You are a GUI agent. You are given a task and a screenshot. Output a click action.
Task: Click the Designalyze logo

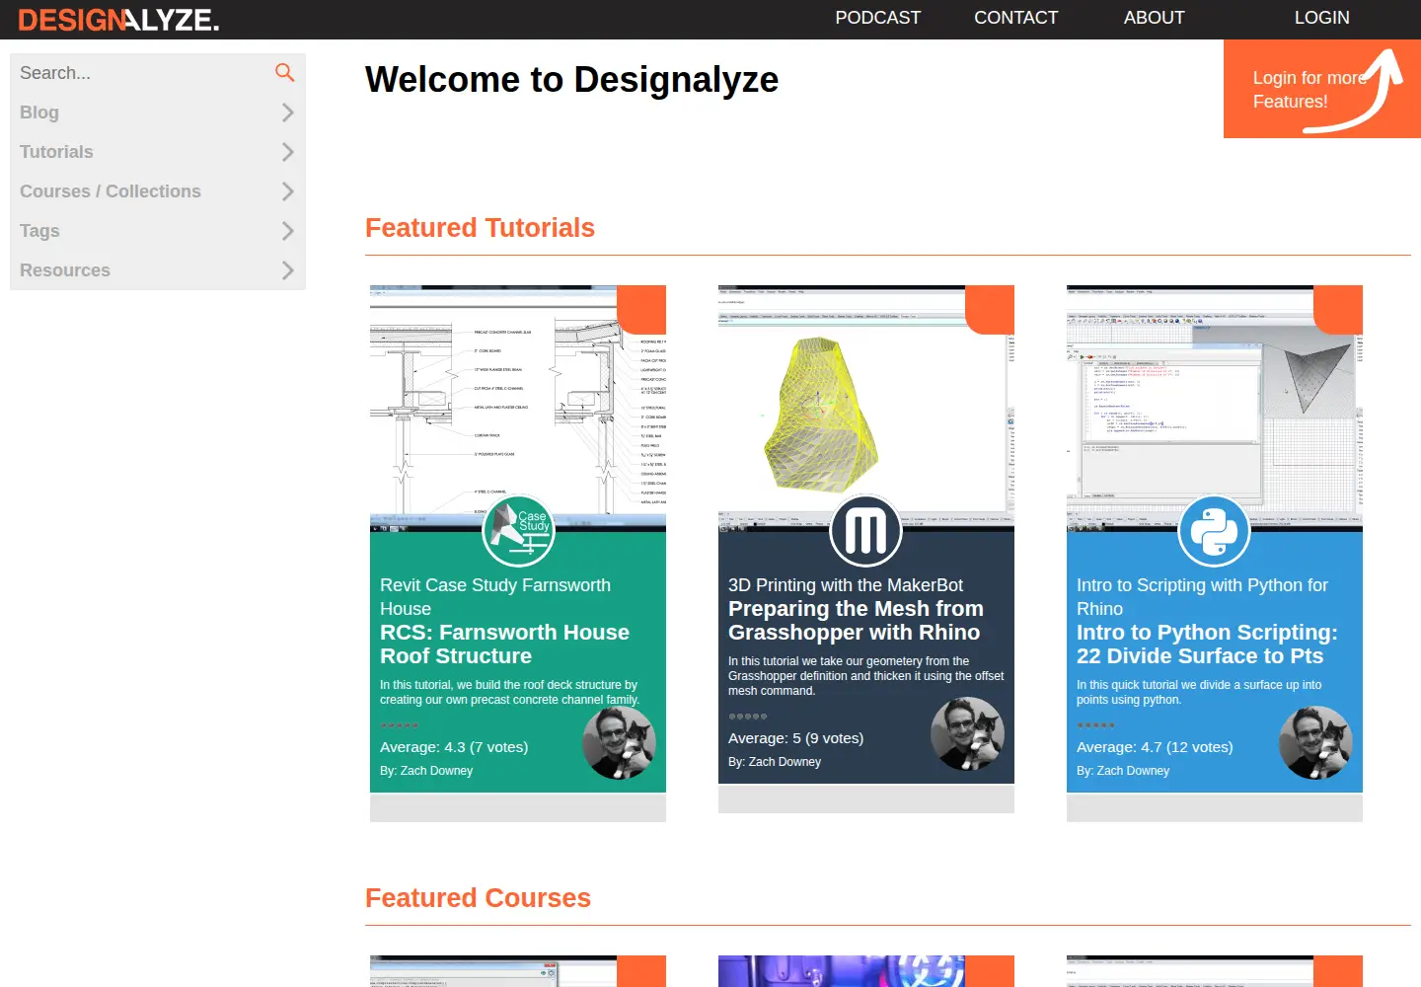[118, 20]
